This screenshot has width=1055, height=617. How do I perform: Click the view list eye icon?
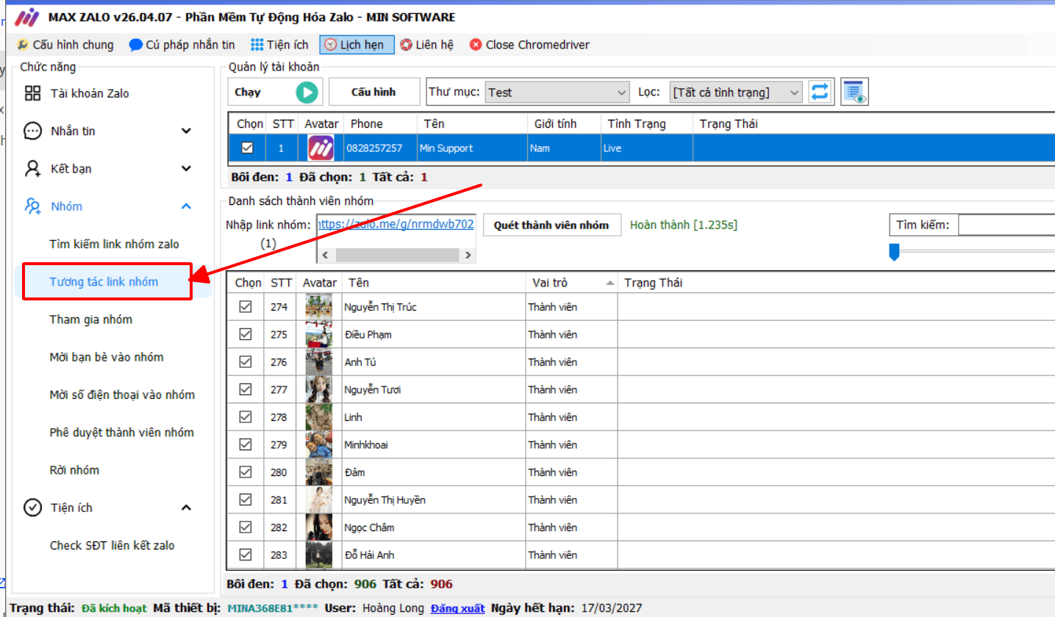point(855,92)
